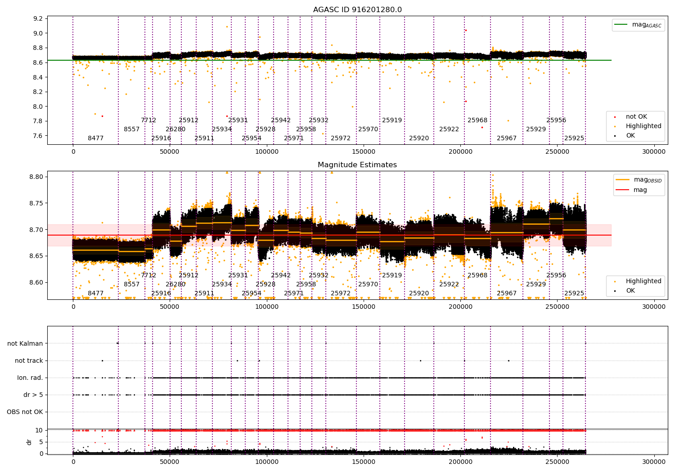Select OBSID label 25929 in top plot
The image size is (675, 472).
[x=536, y=129]
